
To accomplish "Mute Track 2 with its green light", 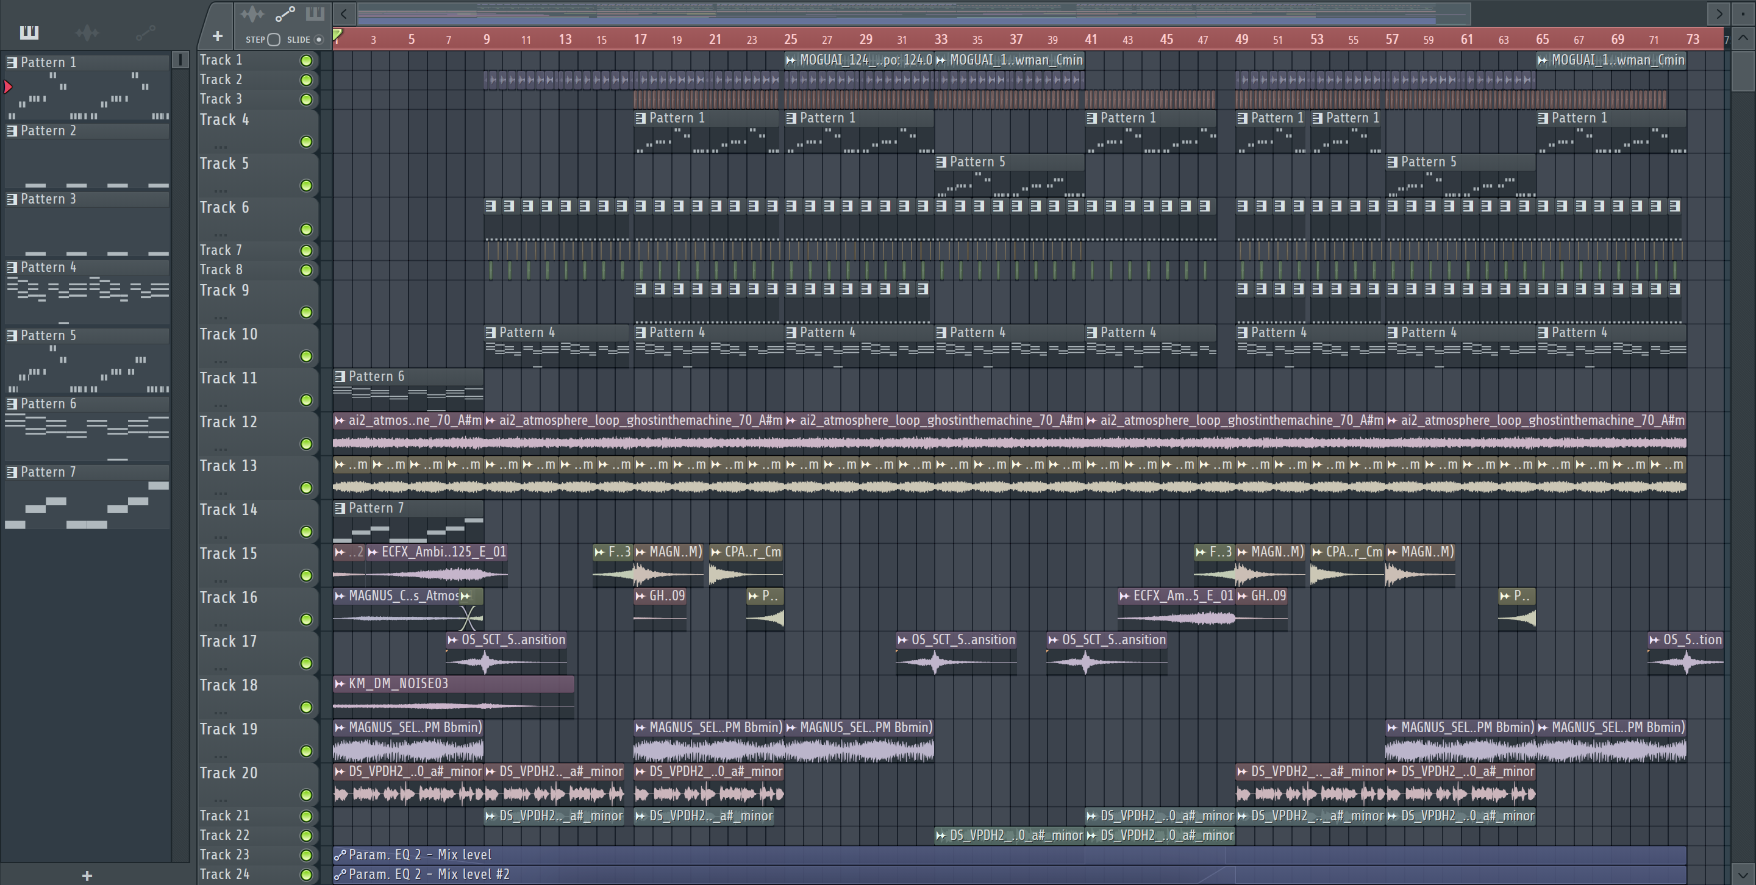I will click(307, 80).
